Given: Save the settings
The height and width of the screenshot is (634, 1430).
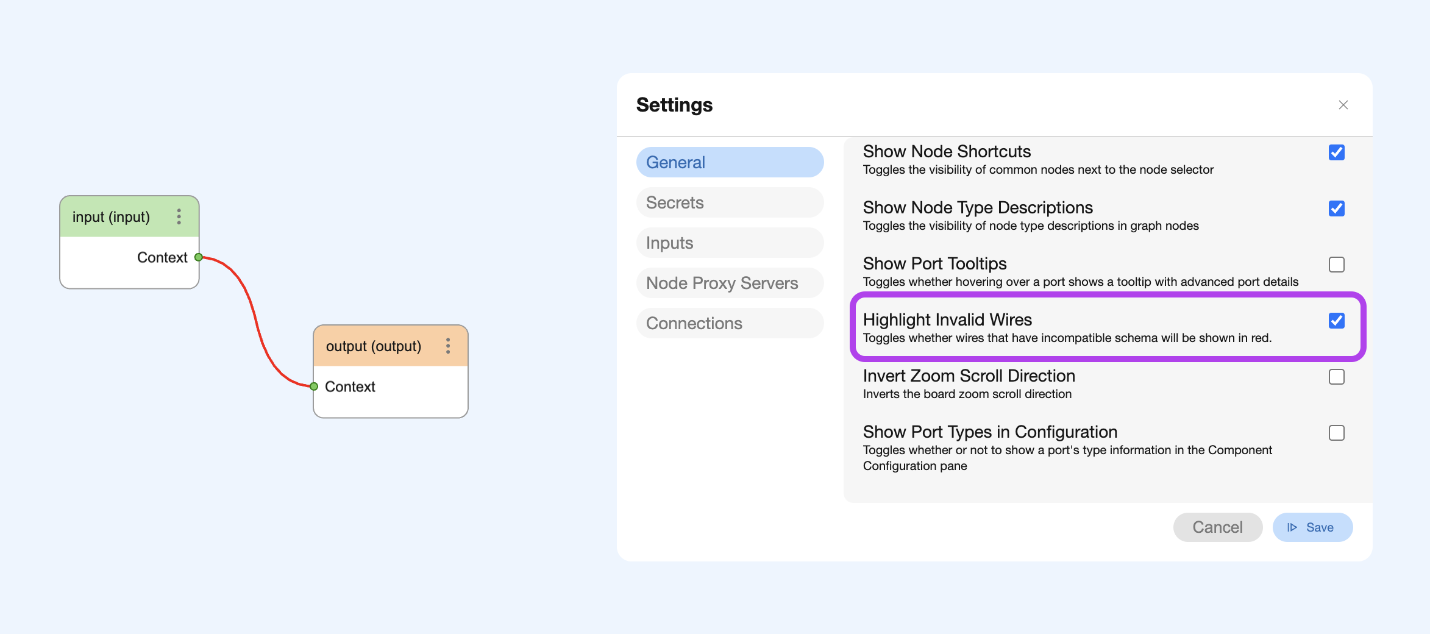Looking at the screenshot, I should click(x=1313, y=527).
